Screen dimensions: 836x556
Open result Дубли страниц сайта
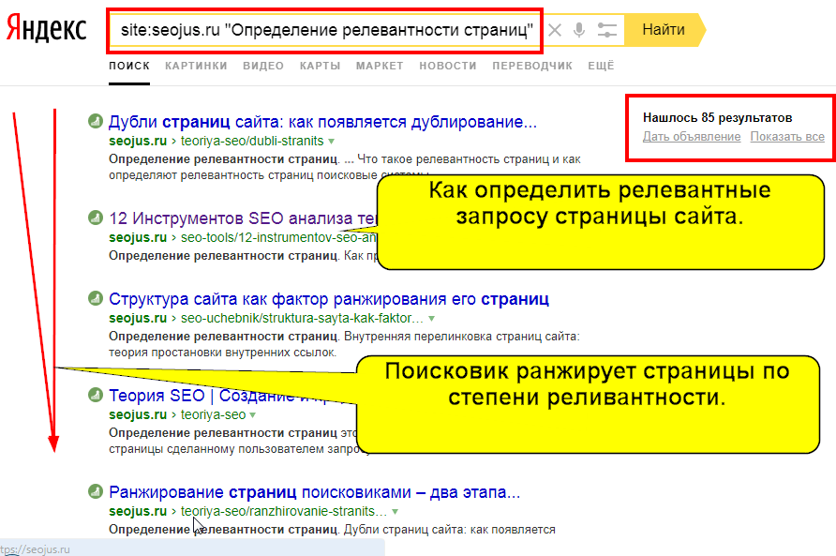(322, 122)
